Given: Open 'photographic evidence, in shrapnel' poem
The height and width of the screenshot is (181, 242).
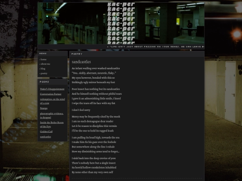Looking at the screenshot, I should point(52,115).
